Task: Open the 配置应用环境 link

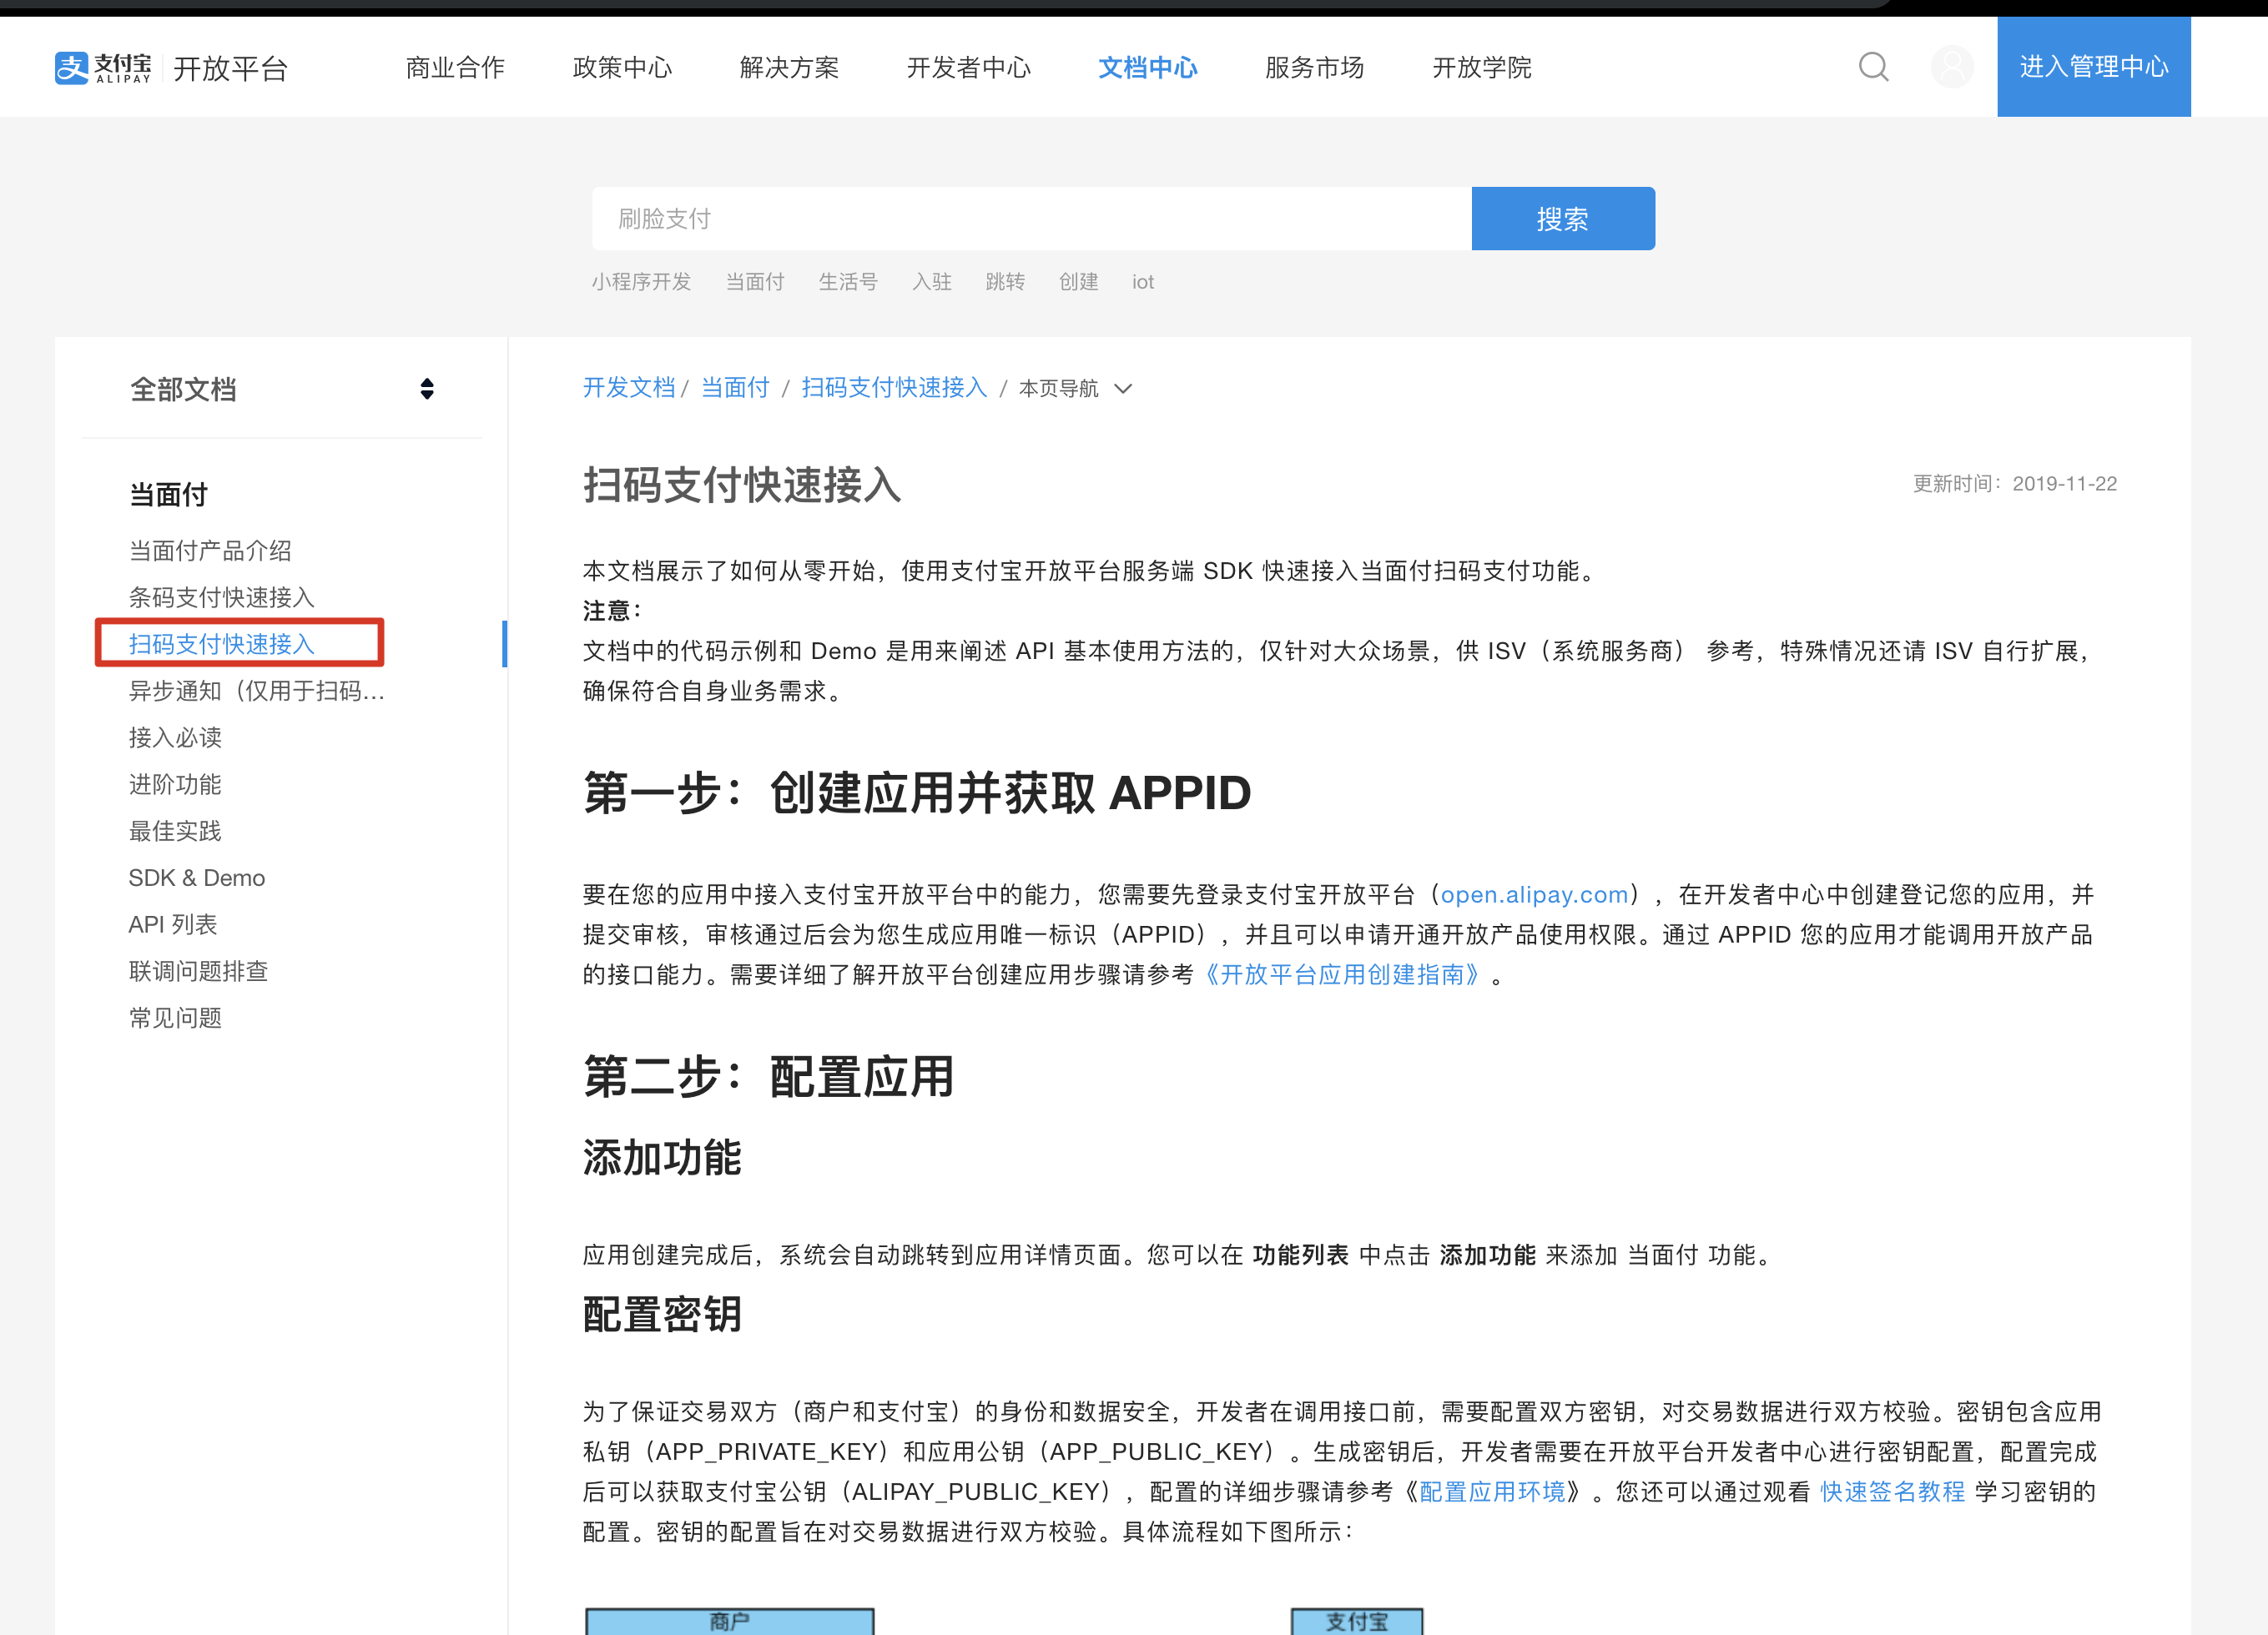Action: pos(1492,1491)
